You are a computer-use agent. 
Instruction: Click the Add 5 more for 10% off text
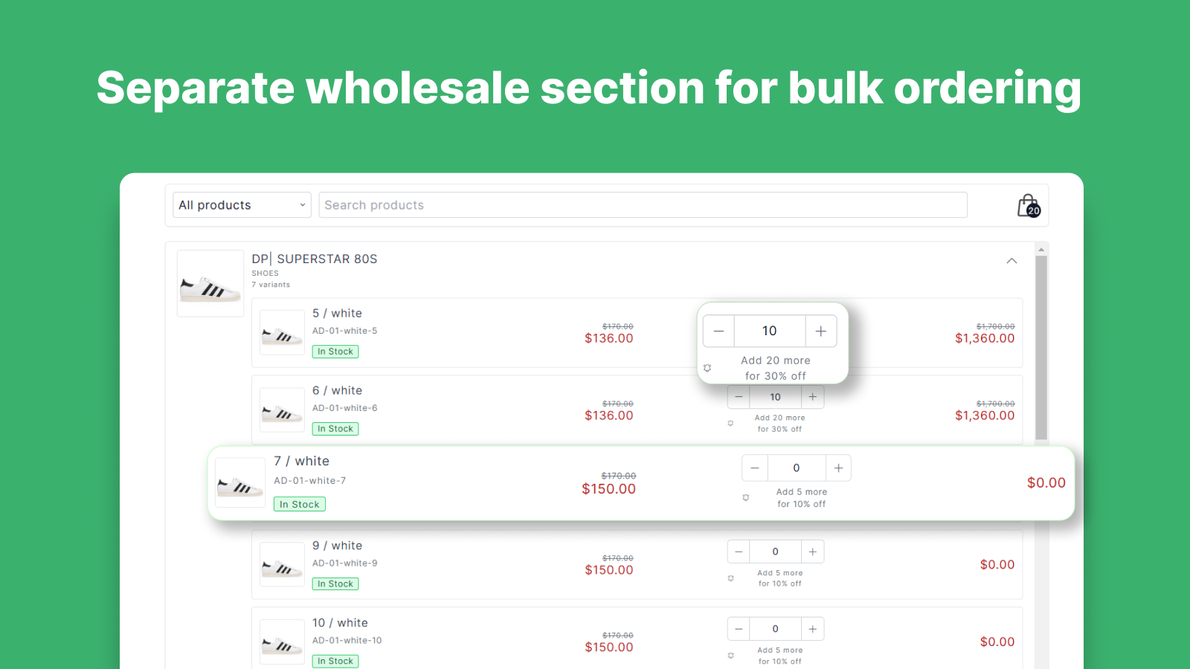pos(801,497)
